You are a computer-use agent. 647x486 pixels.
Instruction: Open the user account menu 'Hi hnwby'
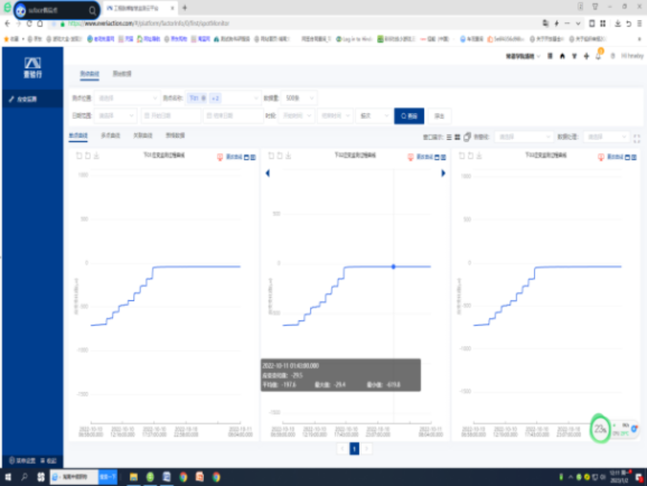tap(631, 56)
